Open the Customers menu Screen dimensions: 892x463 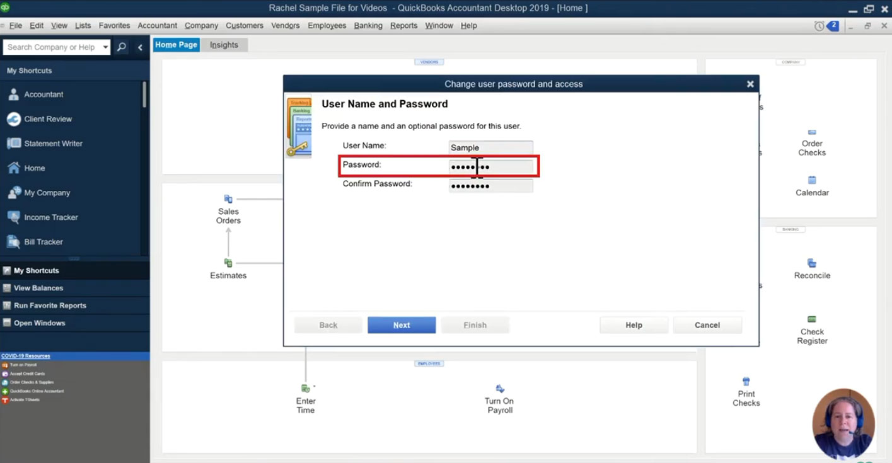[245, 26]
